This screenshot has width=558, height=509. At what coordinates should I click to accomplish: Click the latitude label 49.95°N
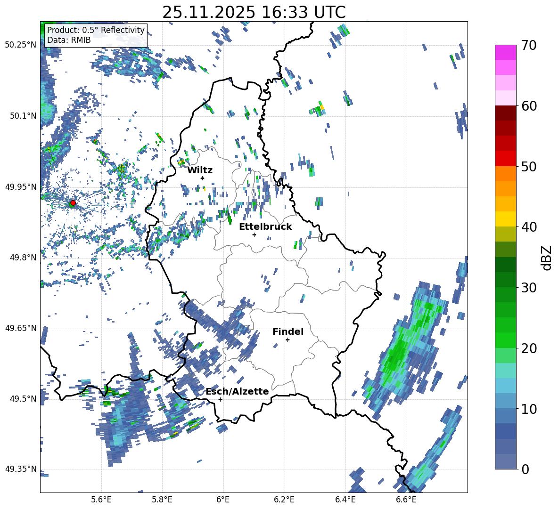pos(21,186)
